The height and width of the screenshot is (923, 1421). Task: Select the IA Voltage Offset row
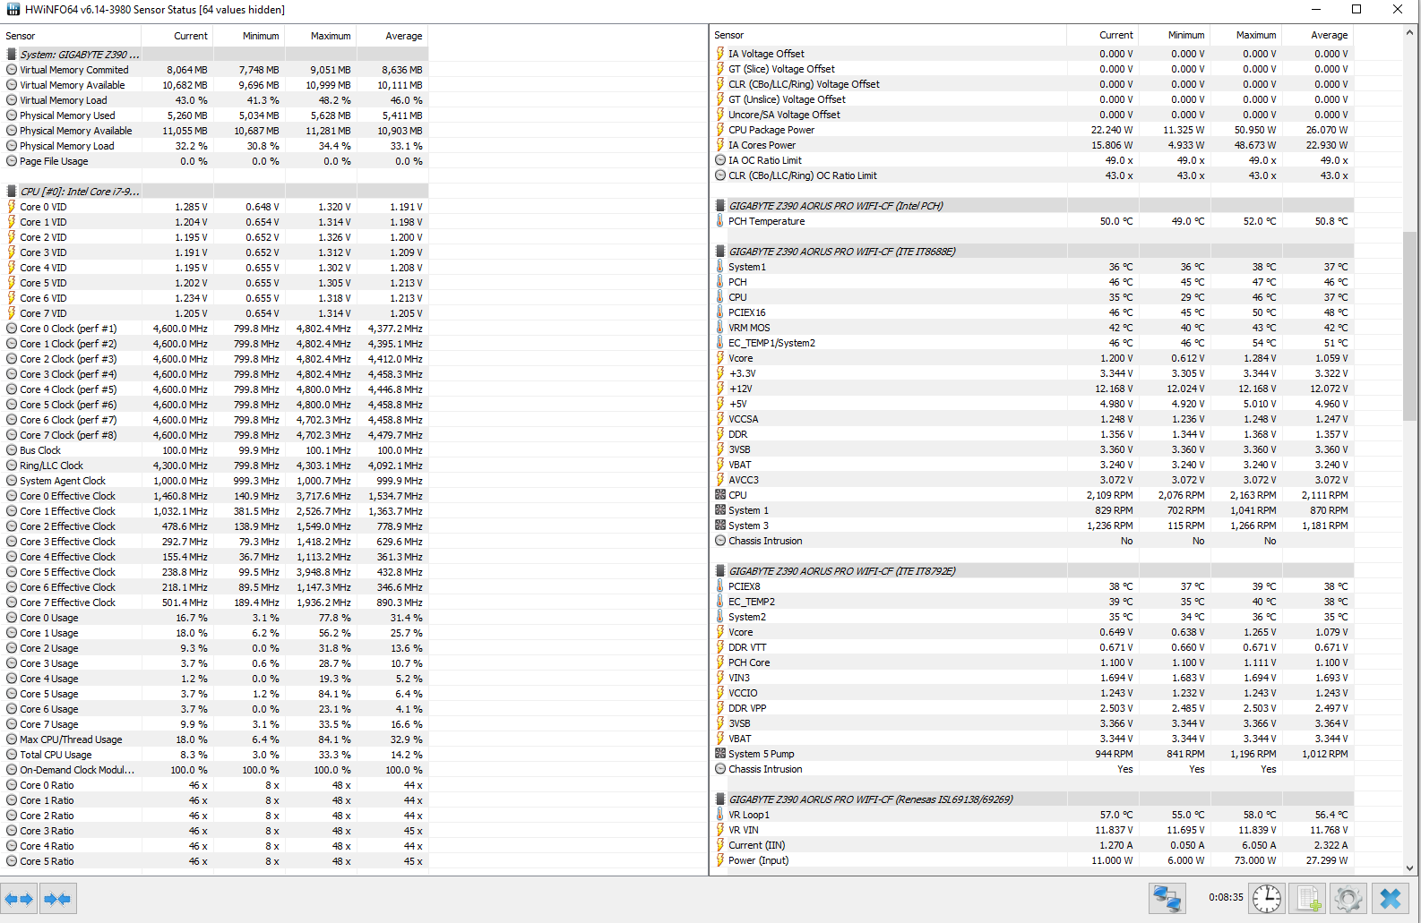click(x=1031, y=54)
